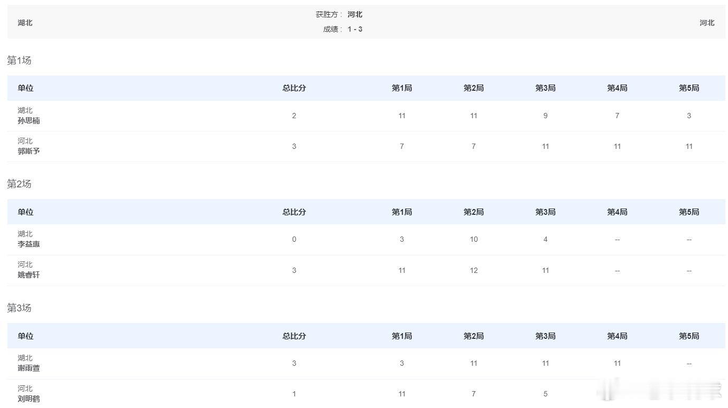Click 湖北 team name in top summary bar

(25, 23)
